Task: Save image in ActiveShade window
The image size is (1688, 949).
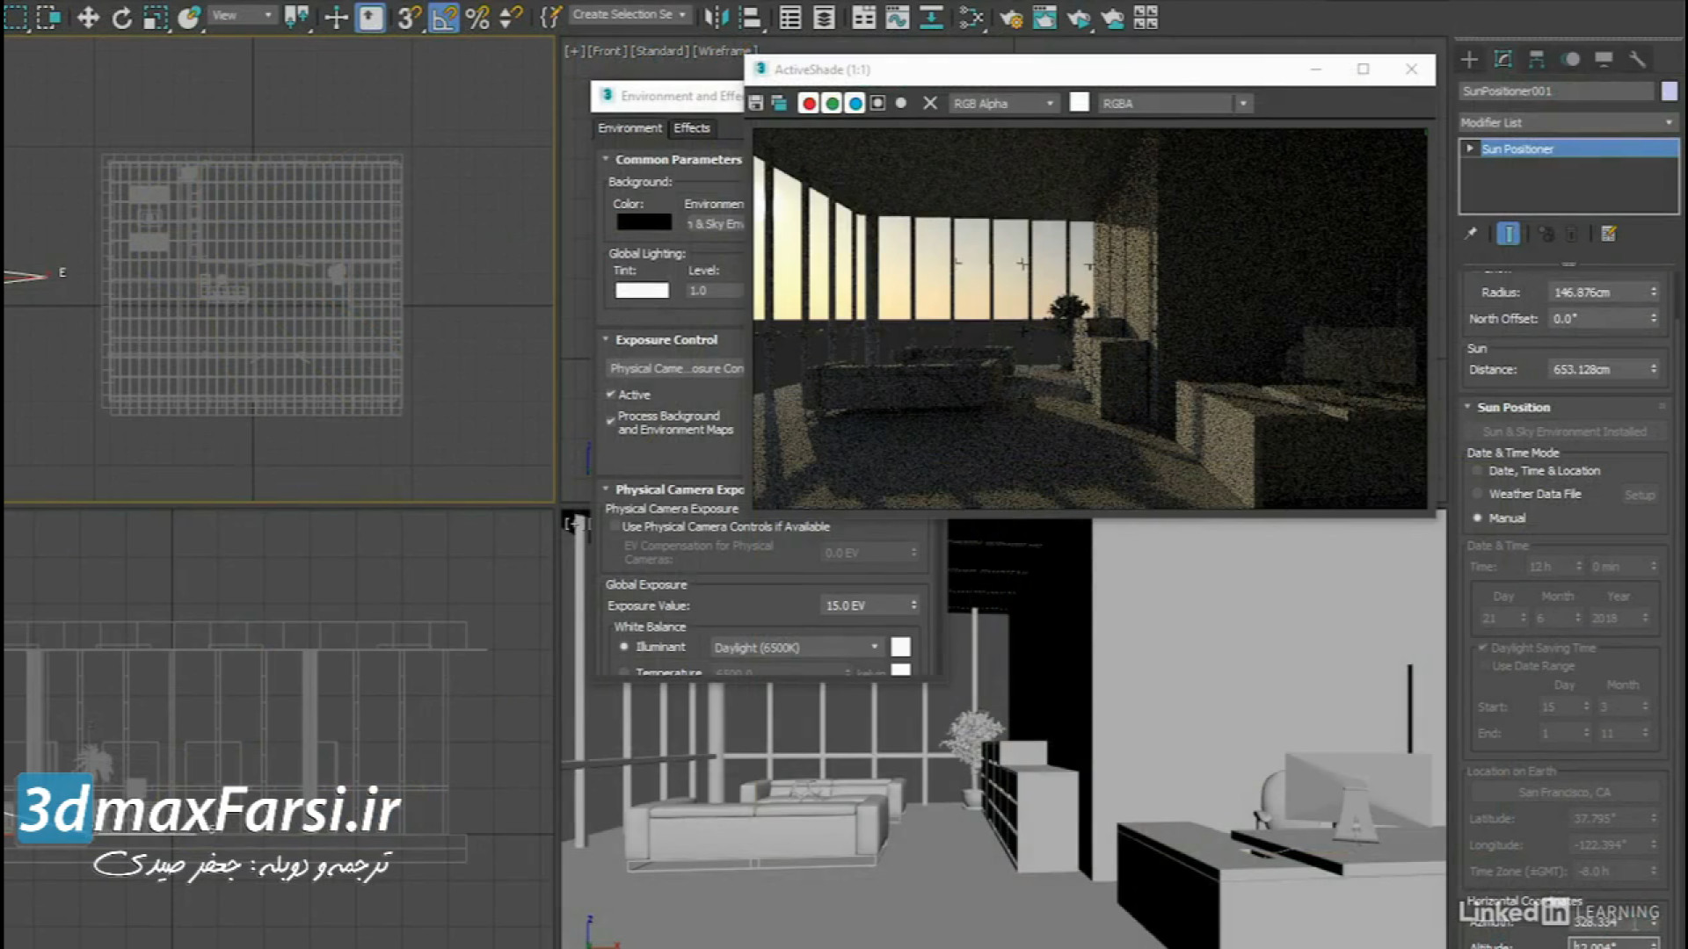Action: [x=755, y=103]
